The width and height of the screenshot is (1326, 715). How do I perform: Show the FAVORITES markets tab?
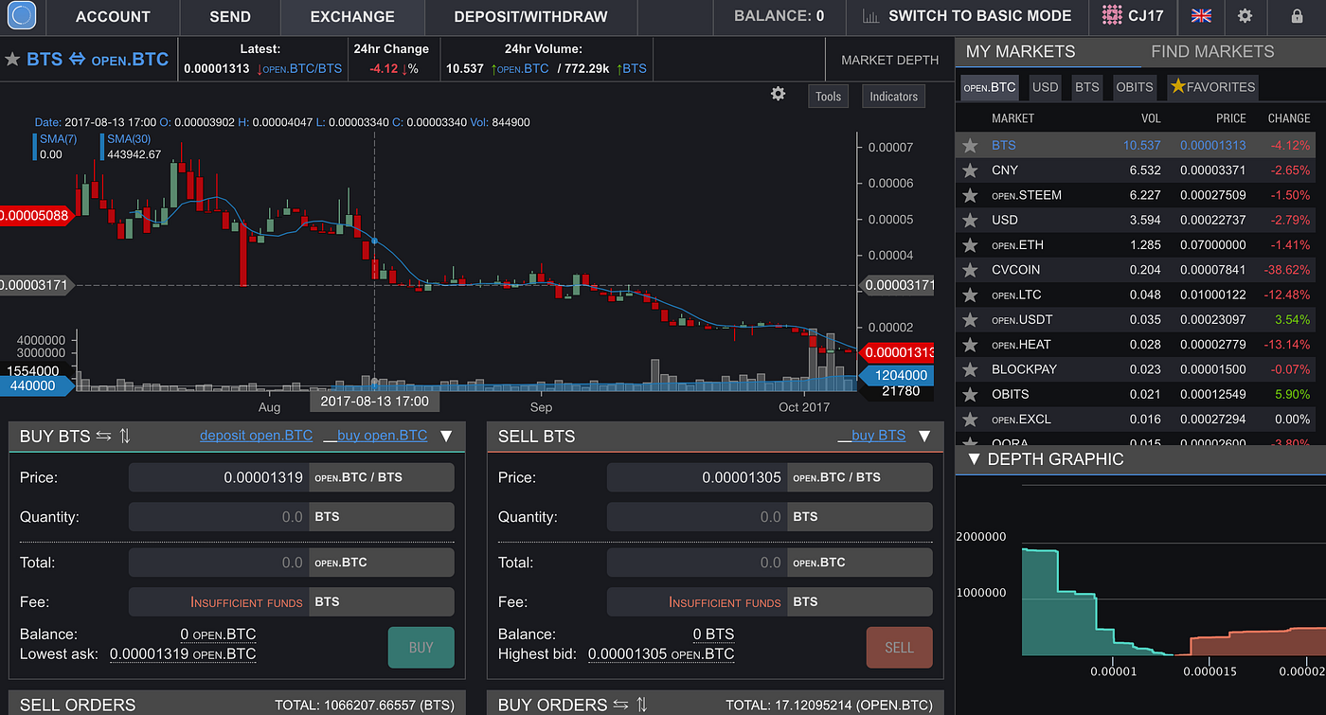point(1212,87)
